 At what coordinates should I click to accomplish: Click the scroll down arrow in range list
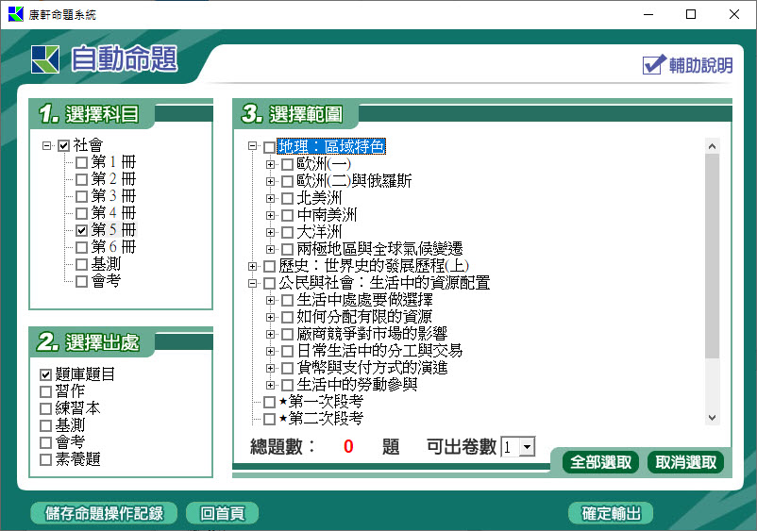pos(712,418)
